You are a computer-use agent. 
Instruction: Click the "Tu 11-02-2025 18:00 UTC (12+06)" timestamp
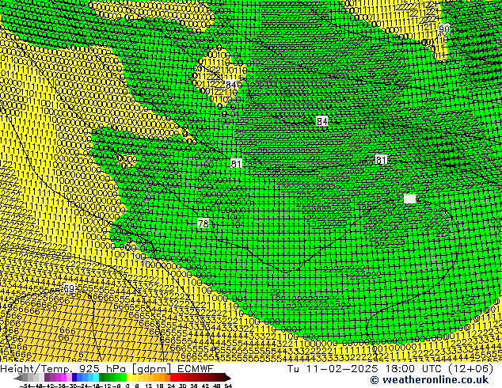(390, 369)
